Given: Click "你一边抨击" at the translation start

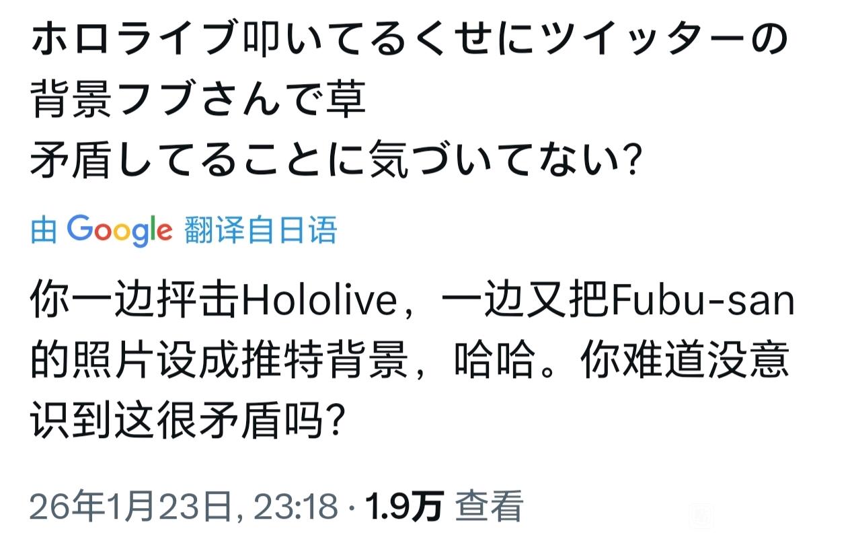Looking at the screenshot, I should (134, 303).
